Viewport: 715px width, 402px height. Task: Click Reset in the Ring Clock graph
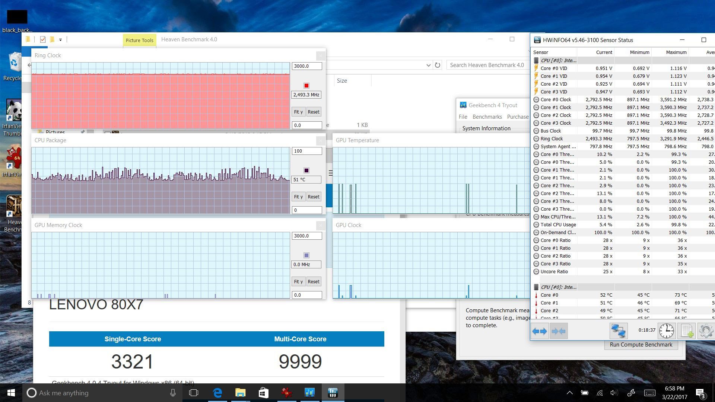(314, 112)
